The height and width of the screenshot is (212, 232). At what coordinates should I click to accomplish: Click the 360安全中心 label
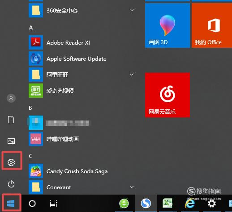click(62, 10)
